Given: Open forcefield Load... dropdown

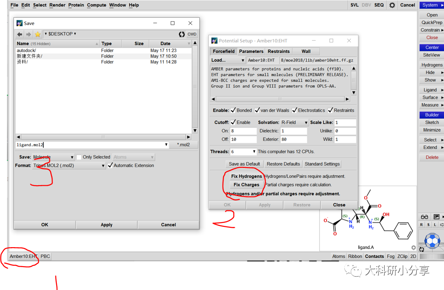Looking at the screenshot, I should point(227,60).
